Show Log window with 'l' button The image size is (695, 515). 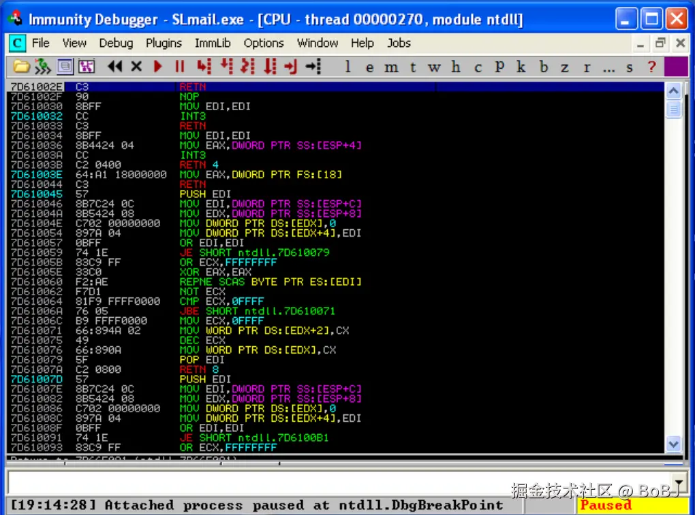[x=348, y=67]
